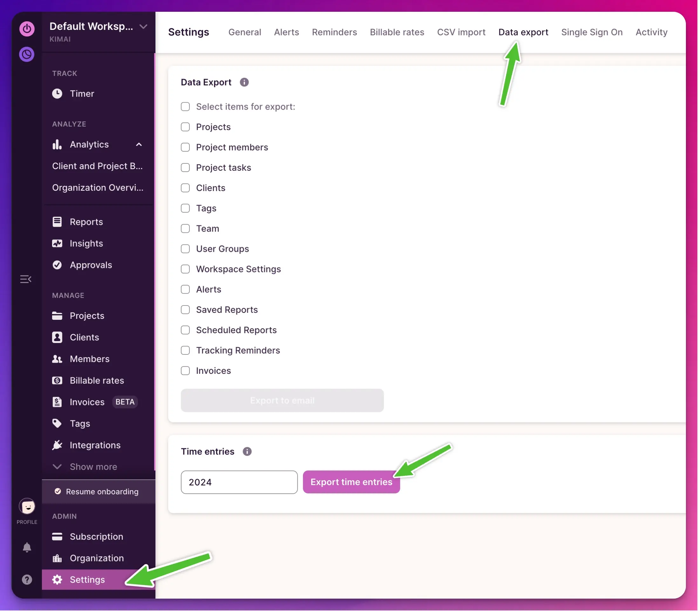This screenshot has height=611, width=698.
Task: Open the Billable rates settings tab
Action: coord(397,32)
